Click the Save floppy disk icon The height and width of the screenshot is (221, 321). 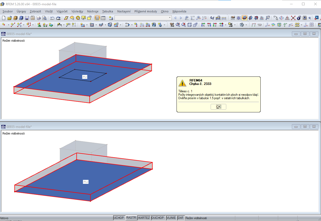tap(27, 18)
